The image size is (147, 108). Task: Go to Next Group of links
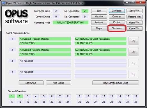click(x=58, y=83)
